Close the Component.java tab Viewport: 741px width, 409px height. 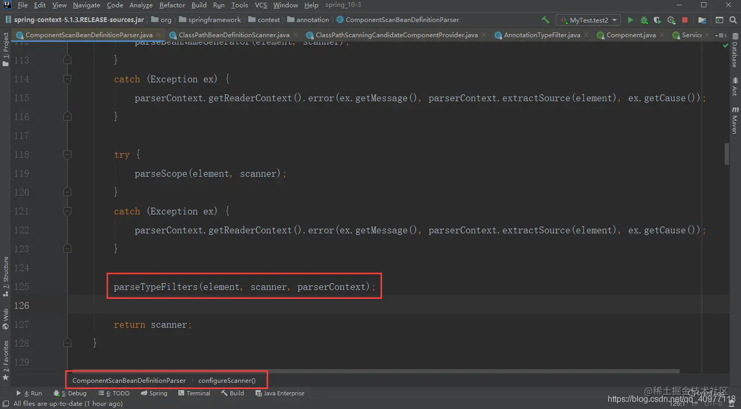[x=662, y=35]
